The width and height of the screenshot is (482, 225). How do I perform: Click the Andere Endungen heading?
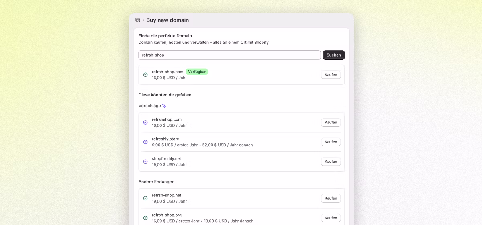[156, 182]
